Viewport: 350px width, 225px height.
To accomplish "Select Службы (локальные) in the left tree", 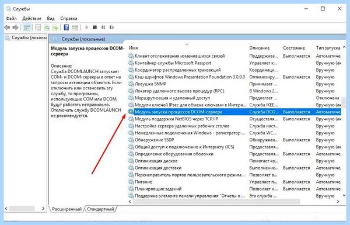I will click(x=29, y=37).
